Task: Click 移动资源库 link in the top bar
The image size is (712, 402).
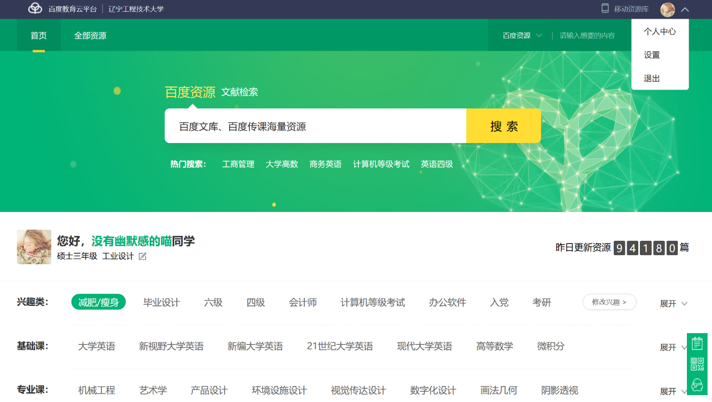Action: click(x=631, y=9)
